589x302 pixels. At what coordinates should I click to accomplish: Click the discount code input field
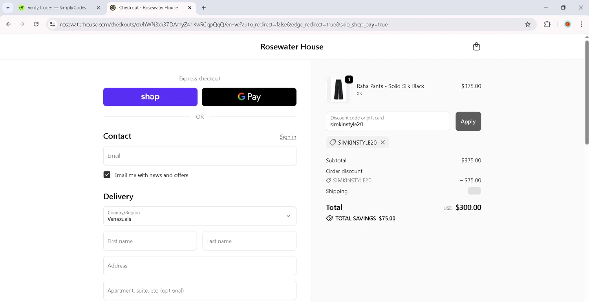[x=388, y=122]
